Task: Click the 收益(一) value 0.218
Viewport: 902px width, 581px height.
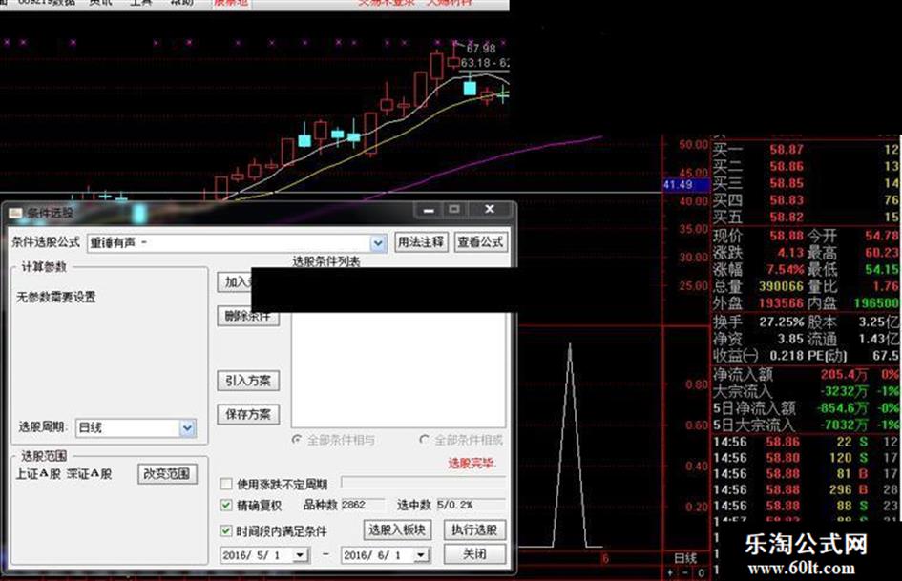Action: coord(787,356)
